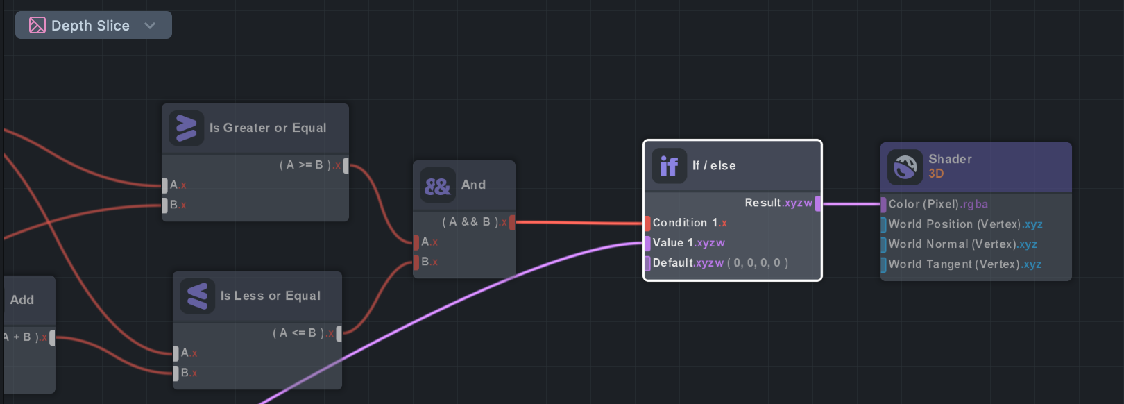Image resolution: width=1124 pixels, height=404 pixels.
Task: Click B.x input port on Is Less or Equal
Action: tap(176, 373)
